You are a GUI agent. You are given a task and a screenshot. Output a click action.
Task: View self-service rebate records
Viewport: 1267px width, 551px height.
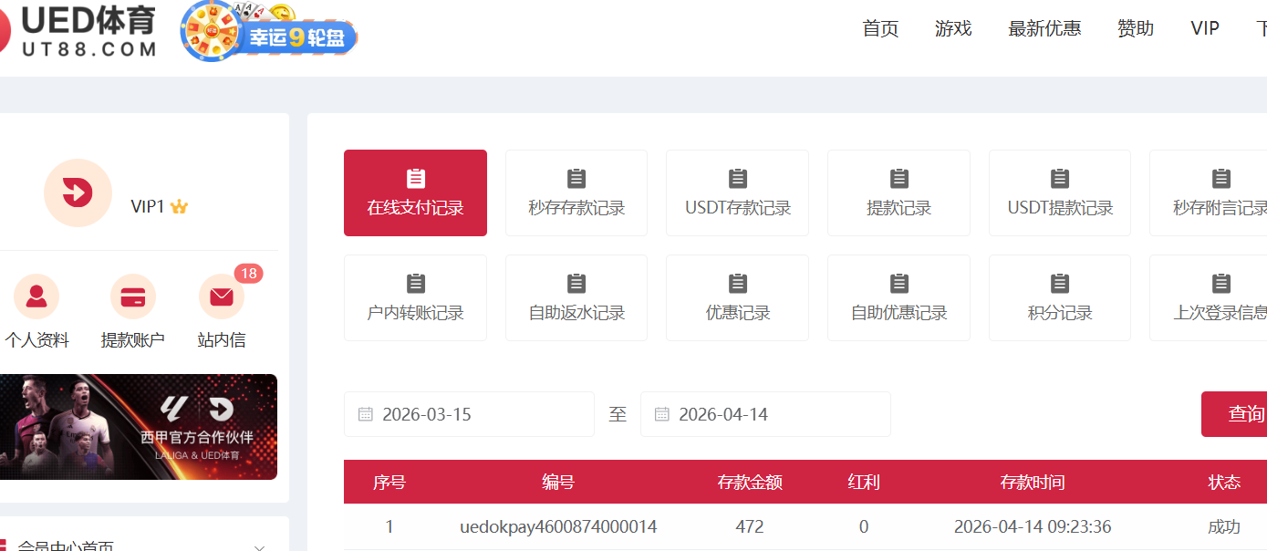[x=576, y=297]
